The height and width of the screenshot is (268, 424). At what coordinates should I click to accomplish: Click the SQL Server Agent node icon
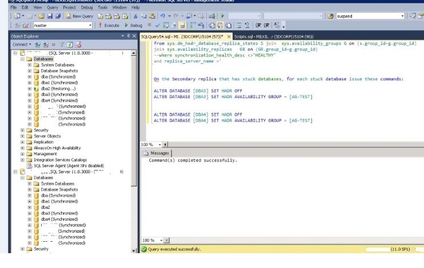pyautogui.click(x=30, y=166)
